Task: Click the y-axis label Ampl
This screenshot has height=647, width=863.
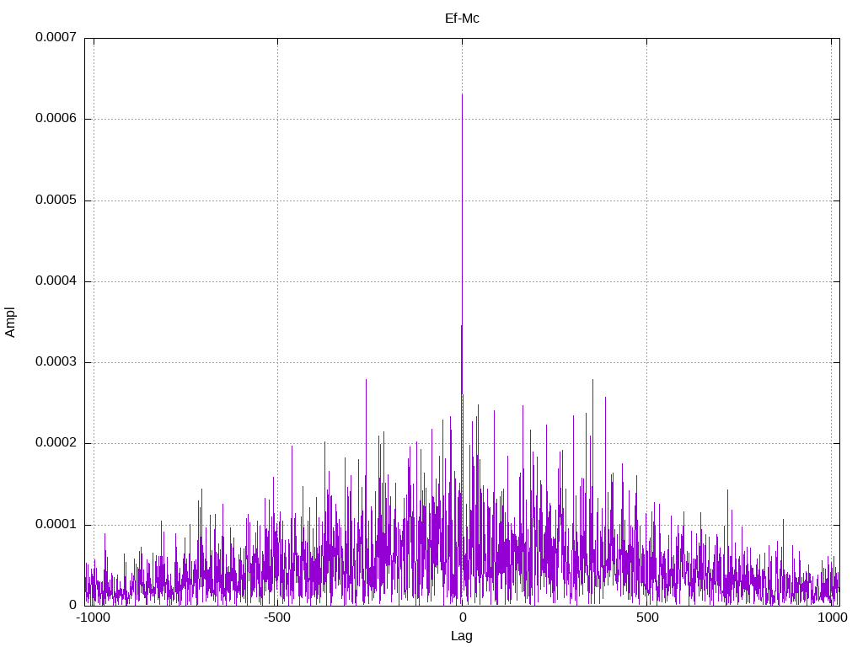Action: pyautogui.click(x=10, y=323)
